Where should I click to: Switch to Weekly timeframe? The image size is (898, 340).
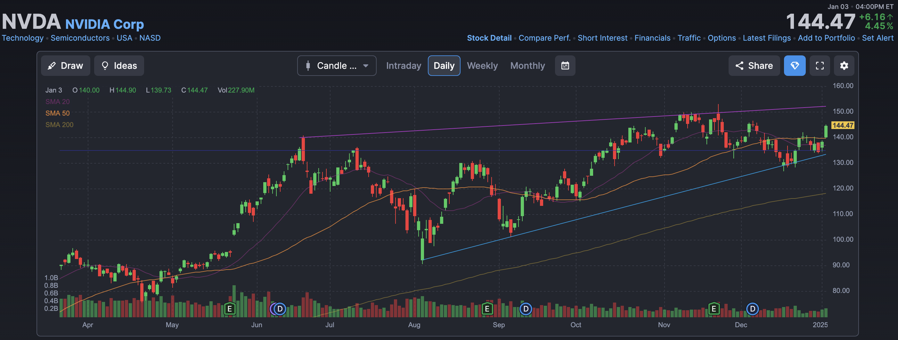[x=482, y=66]
